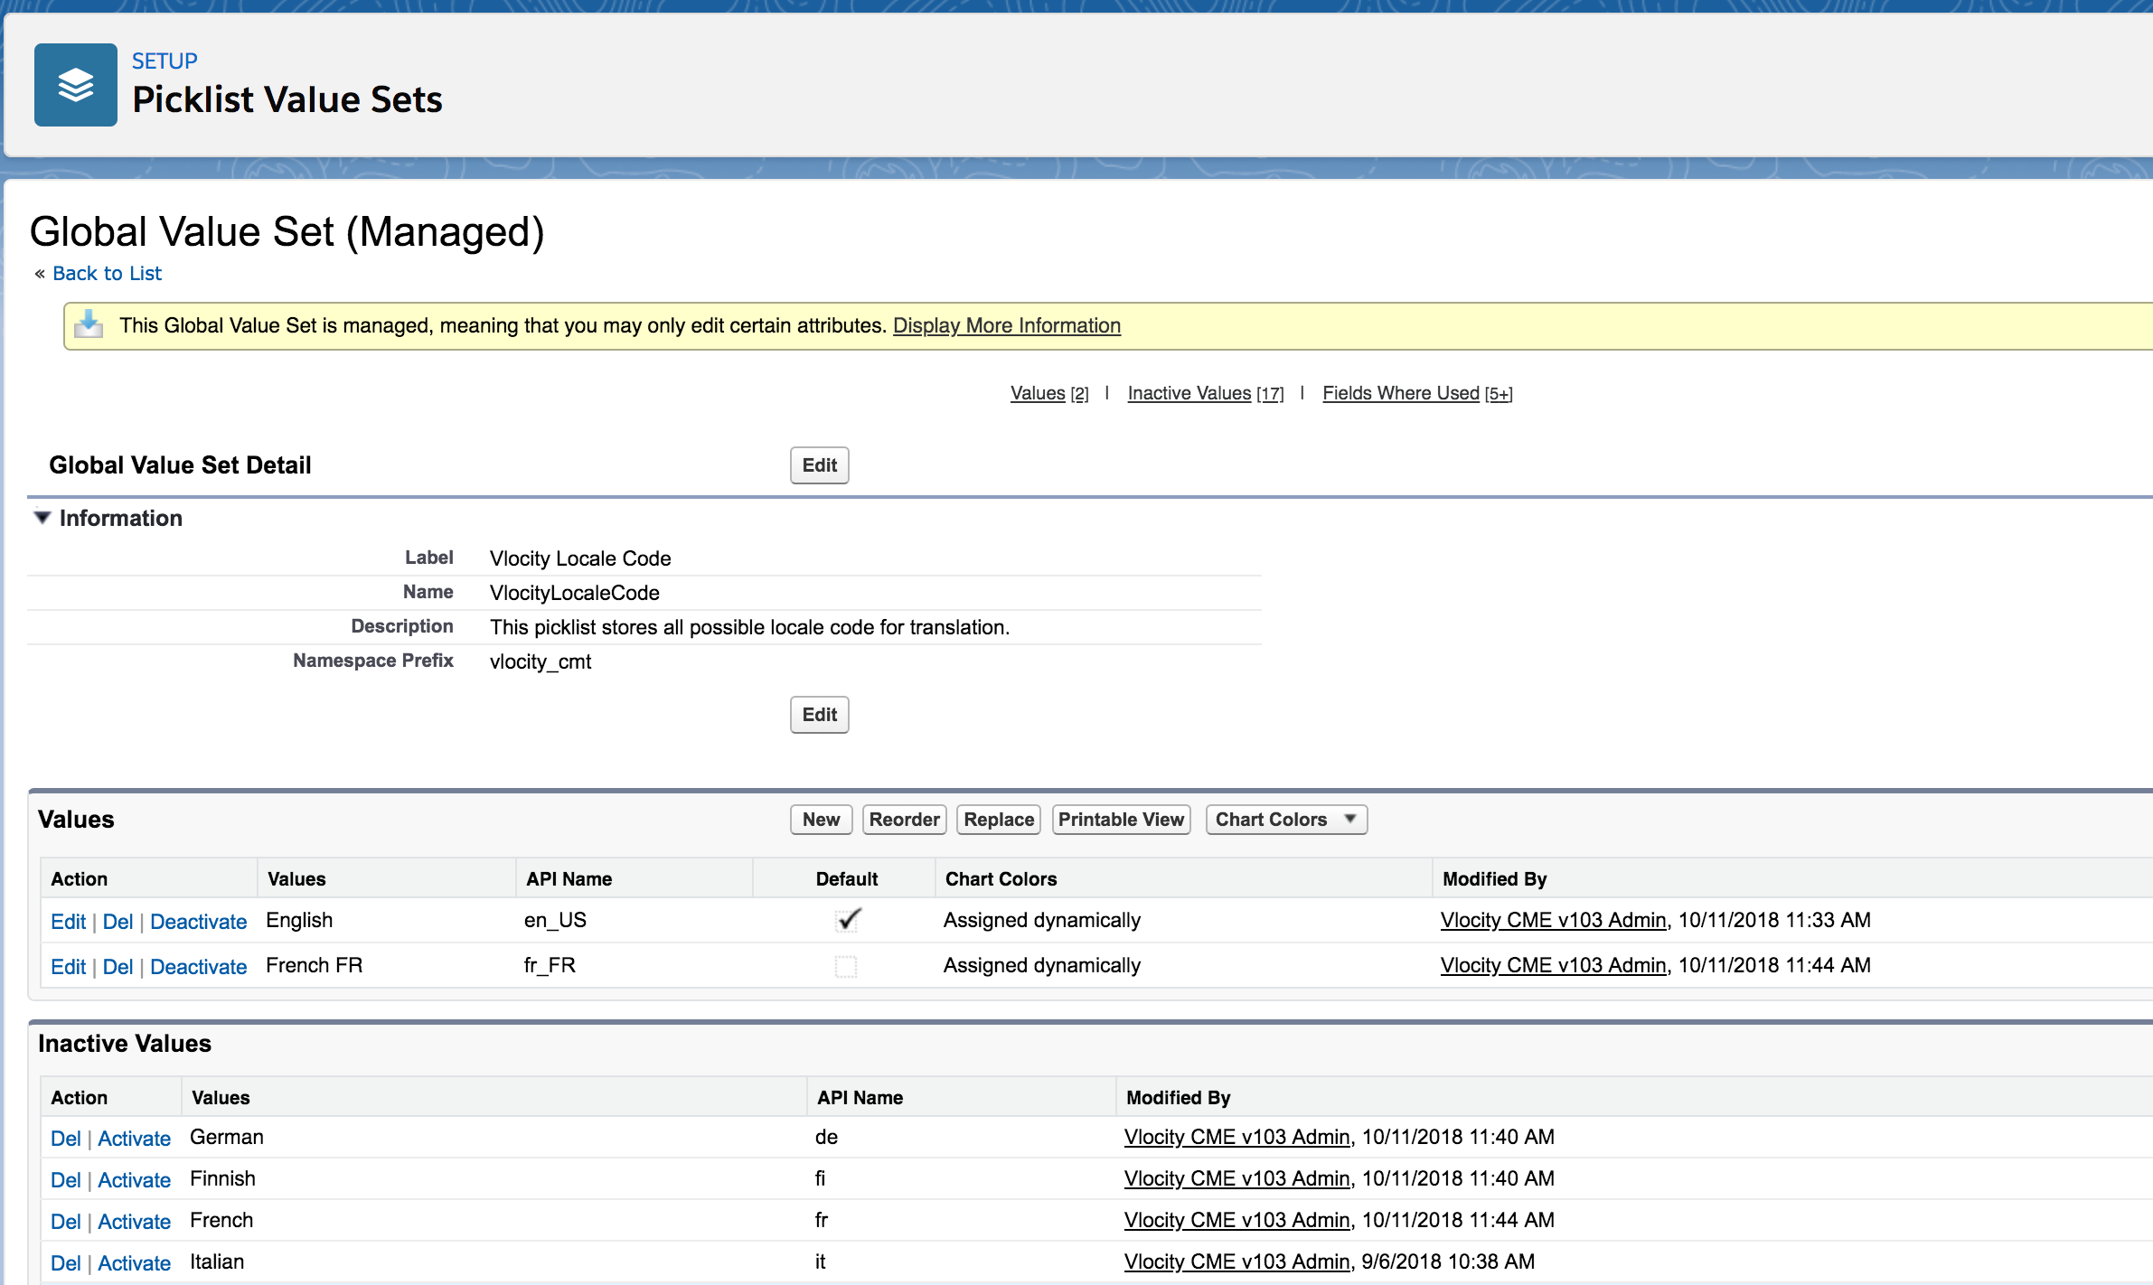2153x1285 pixels.
Task: Open the Chart Colors dropdown
Action: point(1286,820)
